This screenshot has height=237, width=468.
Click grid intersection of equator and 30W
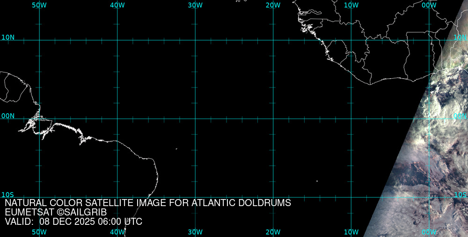tap(195, 118)
